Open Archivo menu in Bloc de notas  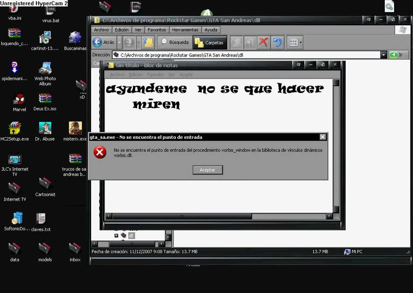(117, 74)
